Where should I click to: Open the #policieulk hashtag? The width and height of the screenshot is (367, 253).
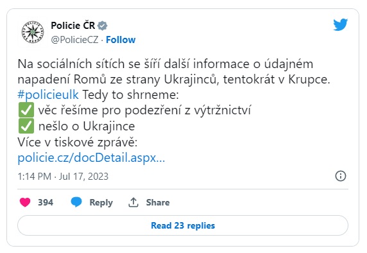[x=48, y=95]
